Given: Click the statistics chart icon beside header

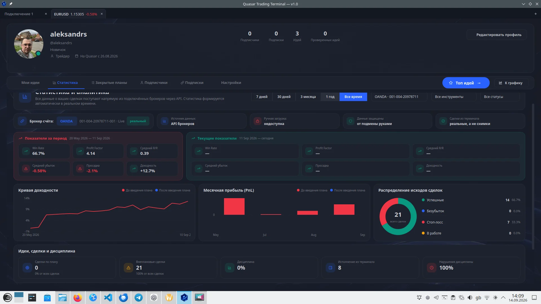Looking at the screenshot, I should (x=25, y=97).
